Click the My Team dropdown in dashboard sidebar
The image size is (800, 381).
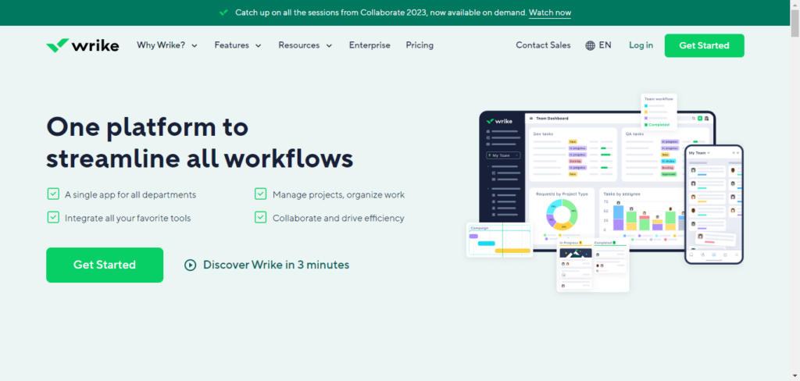pyautogui.click(x=503, y=155)
